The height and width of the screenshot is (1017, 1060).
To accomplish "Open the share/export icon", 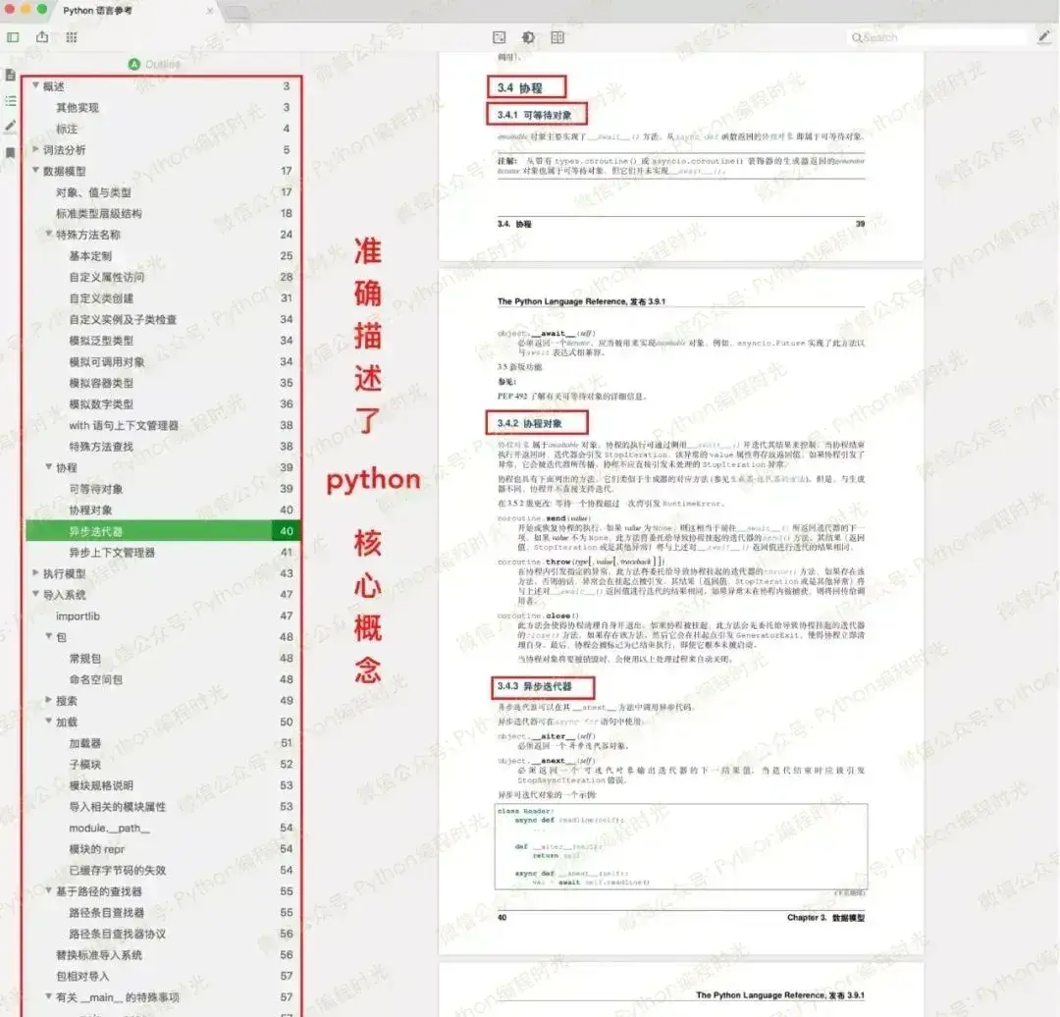I will point(42,37).
